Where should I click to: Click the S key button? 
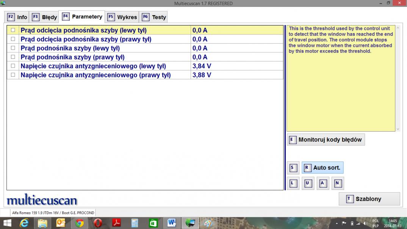[293, 168]
